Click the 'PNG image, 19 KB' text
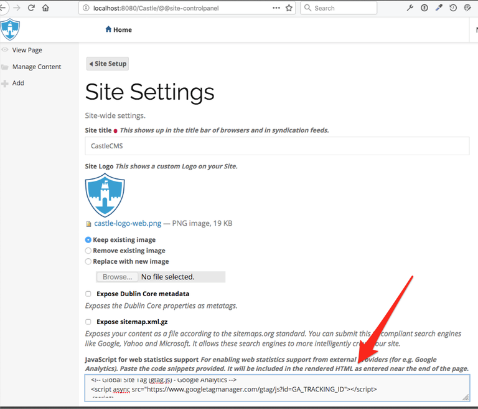Image resolution: width=478 pixels, height=409 pixels. [202, 223]
